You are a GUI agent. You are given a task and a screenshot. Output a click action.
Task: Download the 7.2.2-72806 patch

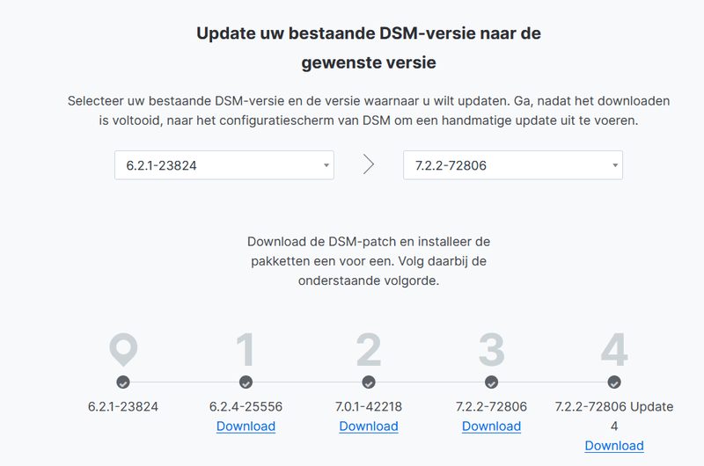click(x=491, y=426)
